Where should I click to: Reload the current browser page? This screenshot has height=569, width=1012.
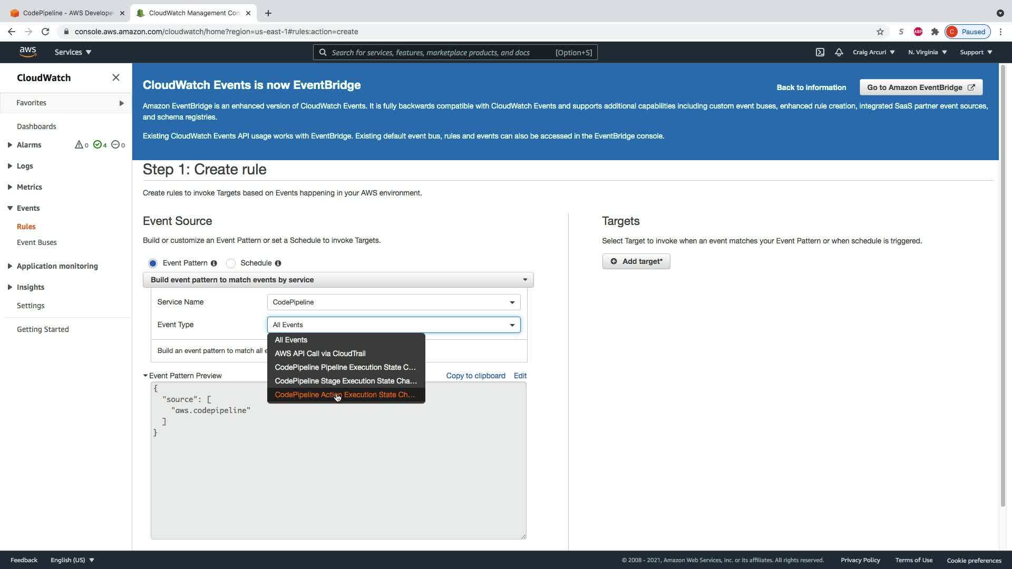point(45,32)
